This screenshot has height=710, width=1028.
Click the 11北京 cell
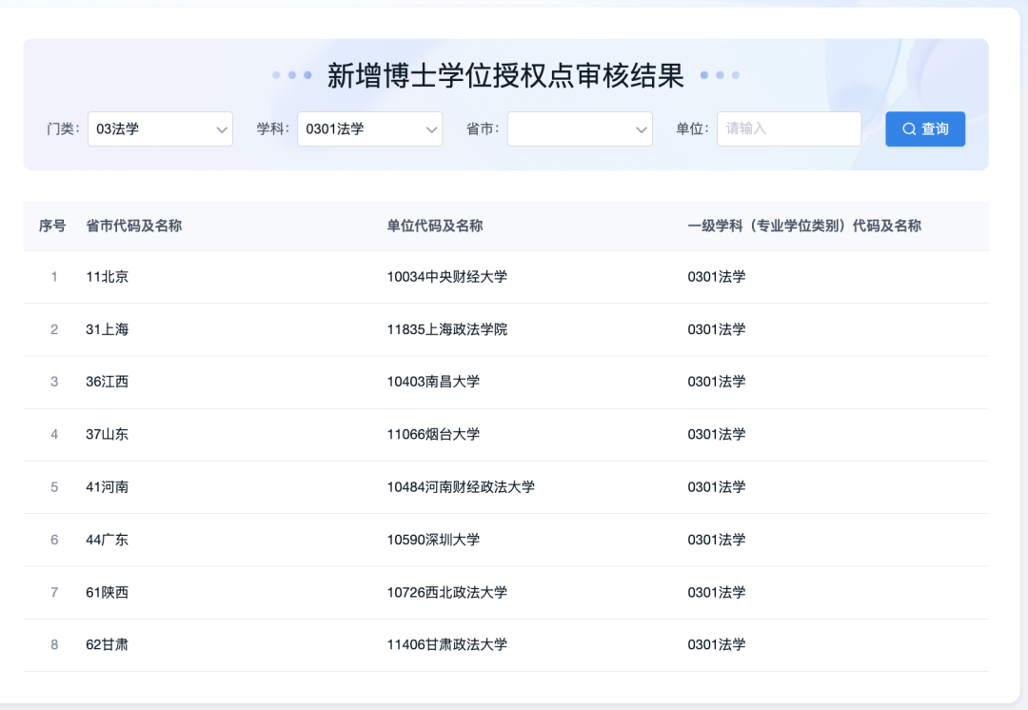pos(107,277)
